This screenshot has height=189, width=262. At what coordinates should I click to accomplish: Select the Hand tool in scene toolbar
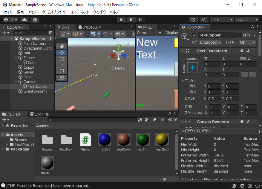[x=62, y=46]
